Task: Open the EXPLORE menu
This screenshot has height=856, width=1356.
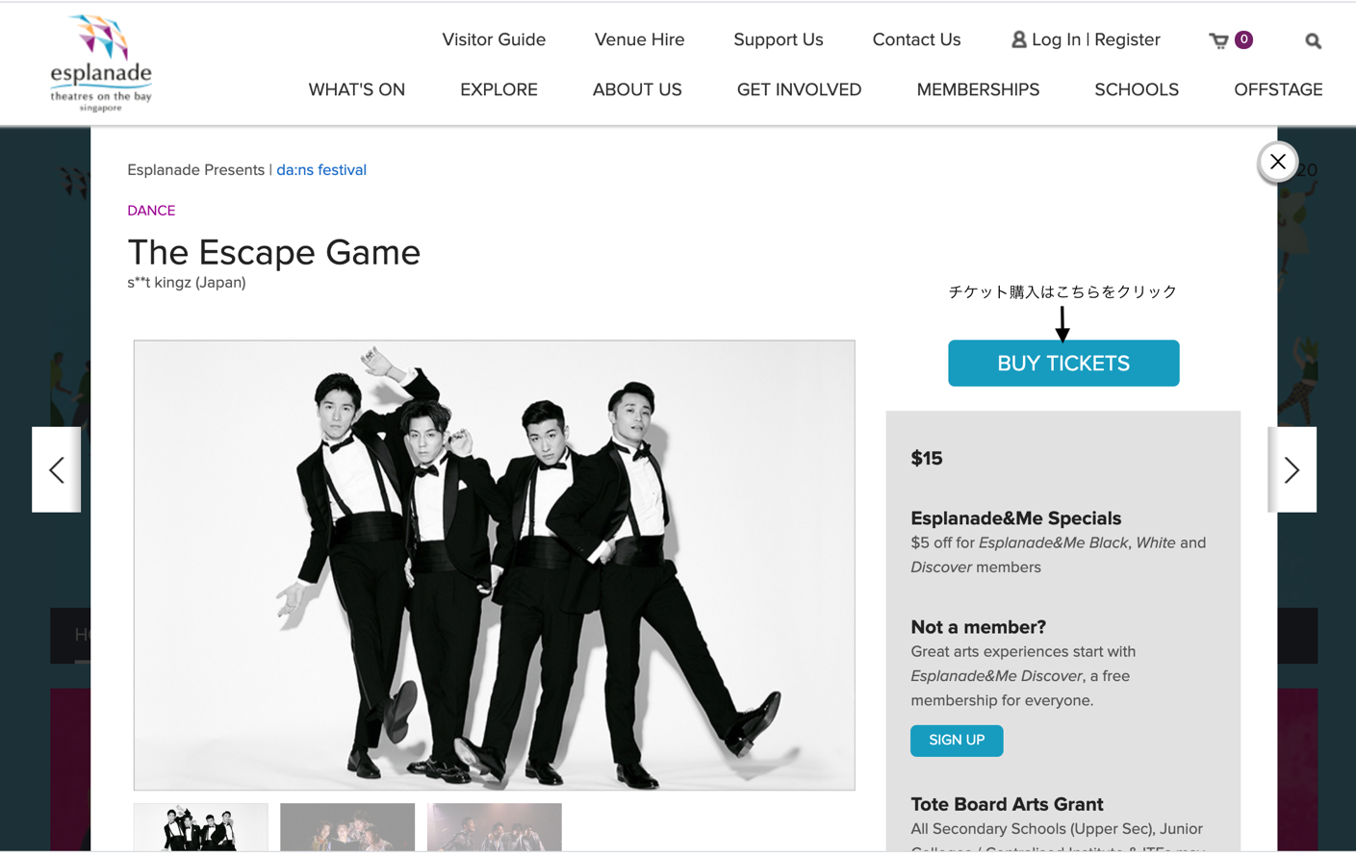Action: click(499, 89)
